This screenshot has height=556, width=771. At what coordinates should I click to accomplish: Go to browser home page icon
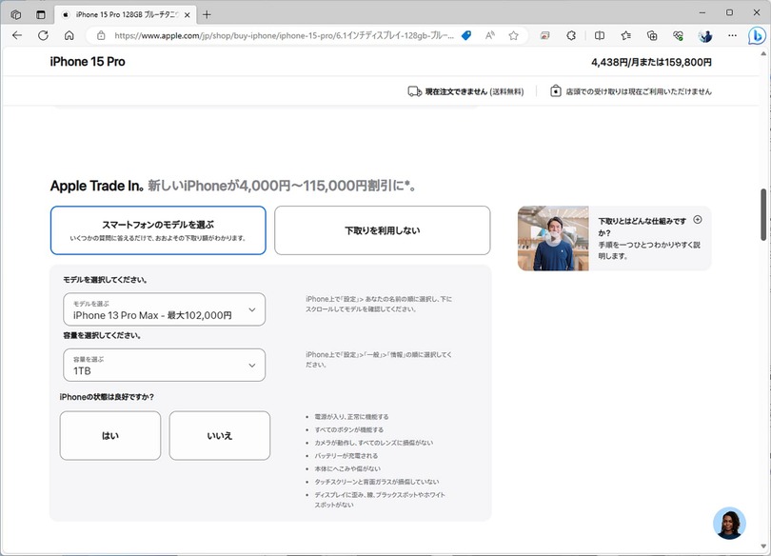tap(69, 35)
